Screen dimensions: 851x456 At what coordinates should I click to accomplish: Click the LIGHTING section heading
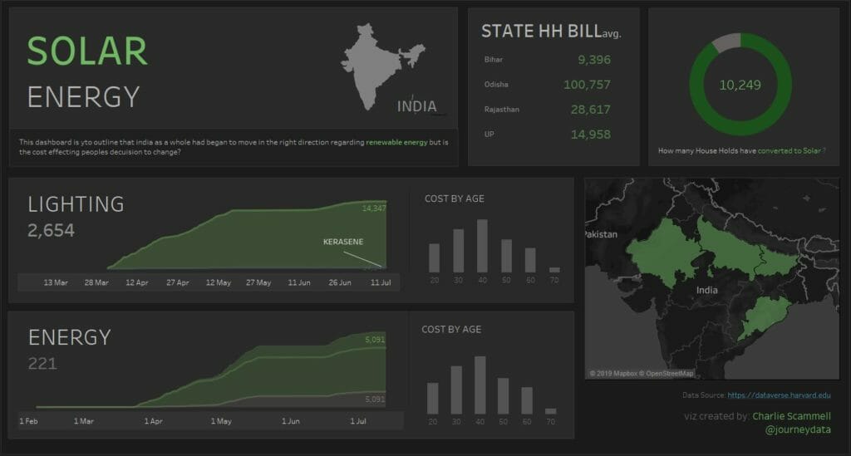click(x=76, y=204)
